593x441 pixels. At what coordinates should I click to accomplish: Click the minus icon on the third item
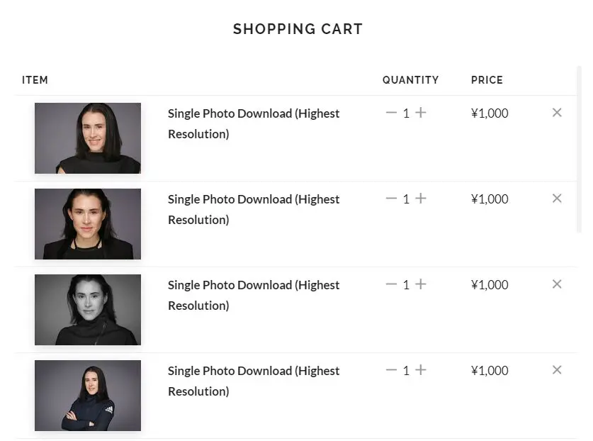click(391, 284)
